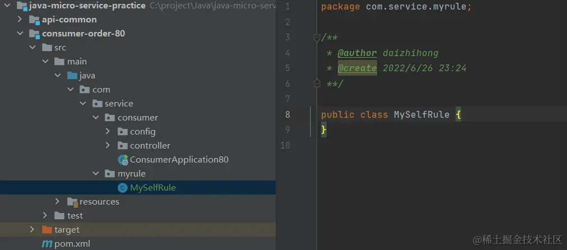Select the resources folder label

coord(99,202)
